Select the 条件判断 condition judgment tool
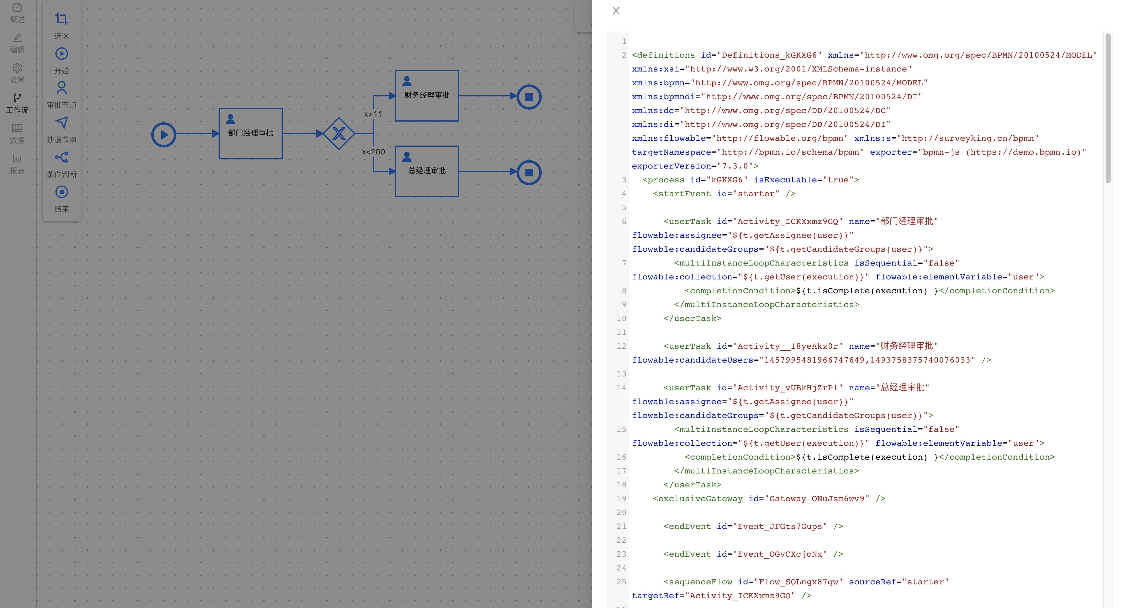Image resolution: width=1127 pixels, height=608 pixels. (x=61, y=165)
